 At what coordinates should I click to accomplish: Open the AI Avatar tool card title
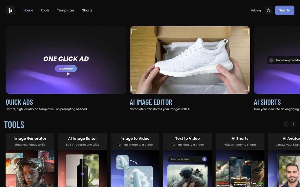[x=291, y=139]
